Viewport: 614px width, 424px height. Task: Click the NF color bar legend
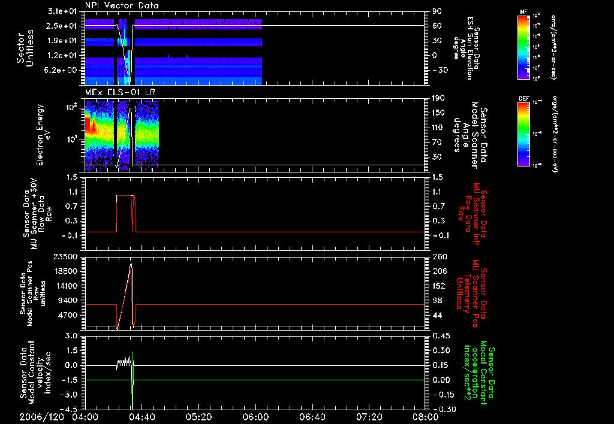523,47
